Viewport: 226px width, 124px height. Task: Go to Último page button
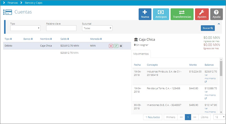204,117
